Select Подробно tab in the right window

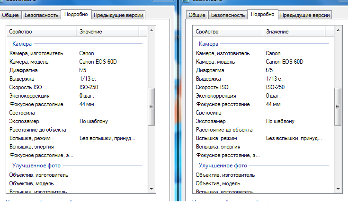tap(263, 14)
